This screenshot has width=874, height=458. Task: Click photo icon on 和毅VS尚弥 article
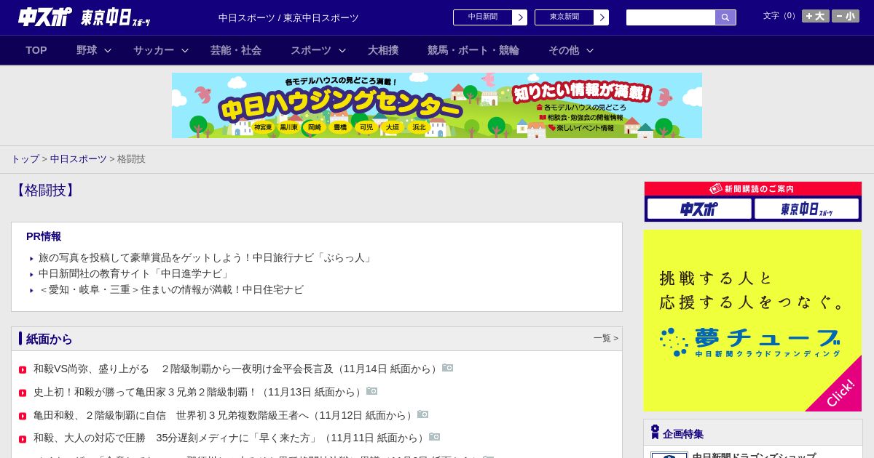point(448,368)
